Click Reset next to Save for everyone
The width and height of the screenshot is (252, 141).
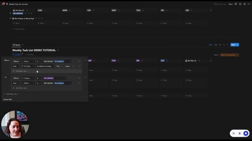point(216,55)
